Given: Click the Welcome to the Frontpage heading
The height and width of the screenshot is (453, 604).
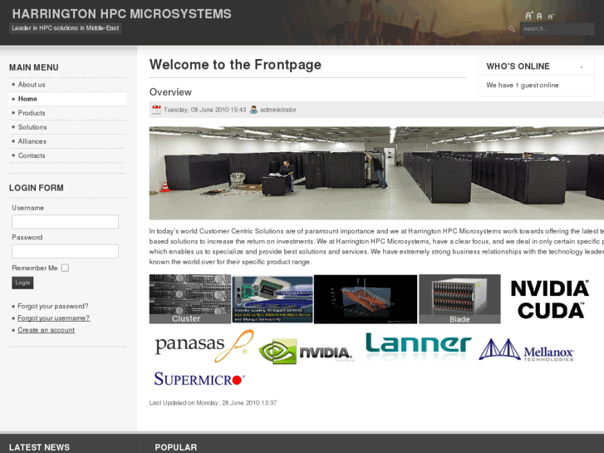Looking at the screenshot, I should pyautogui.click(x=235, y=65).
